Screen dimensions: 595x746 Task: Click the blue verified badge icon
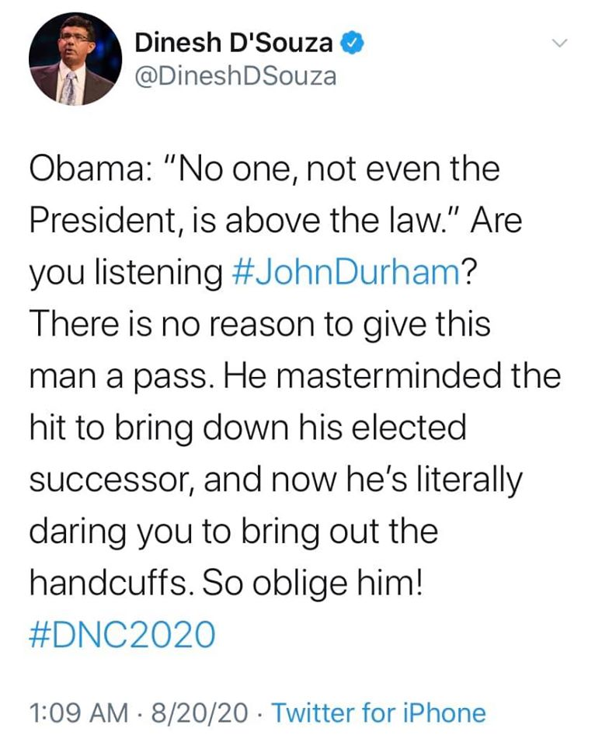pyautogui.click(x=352, y=44)
